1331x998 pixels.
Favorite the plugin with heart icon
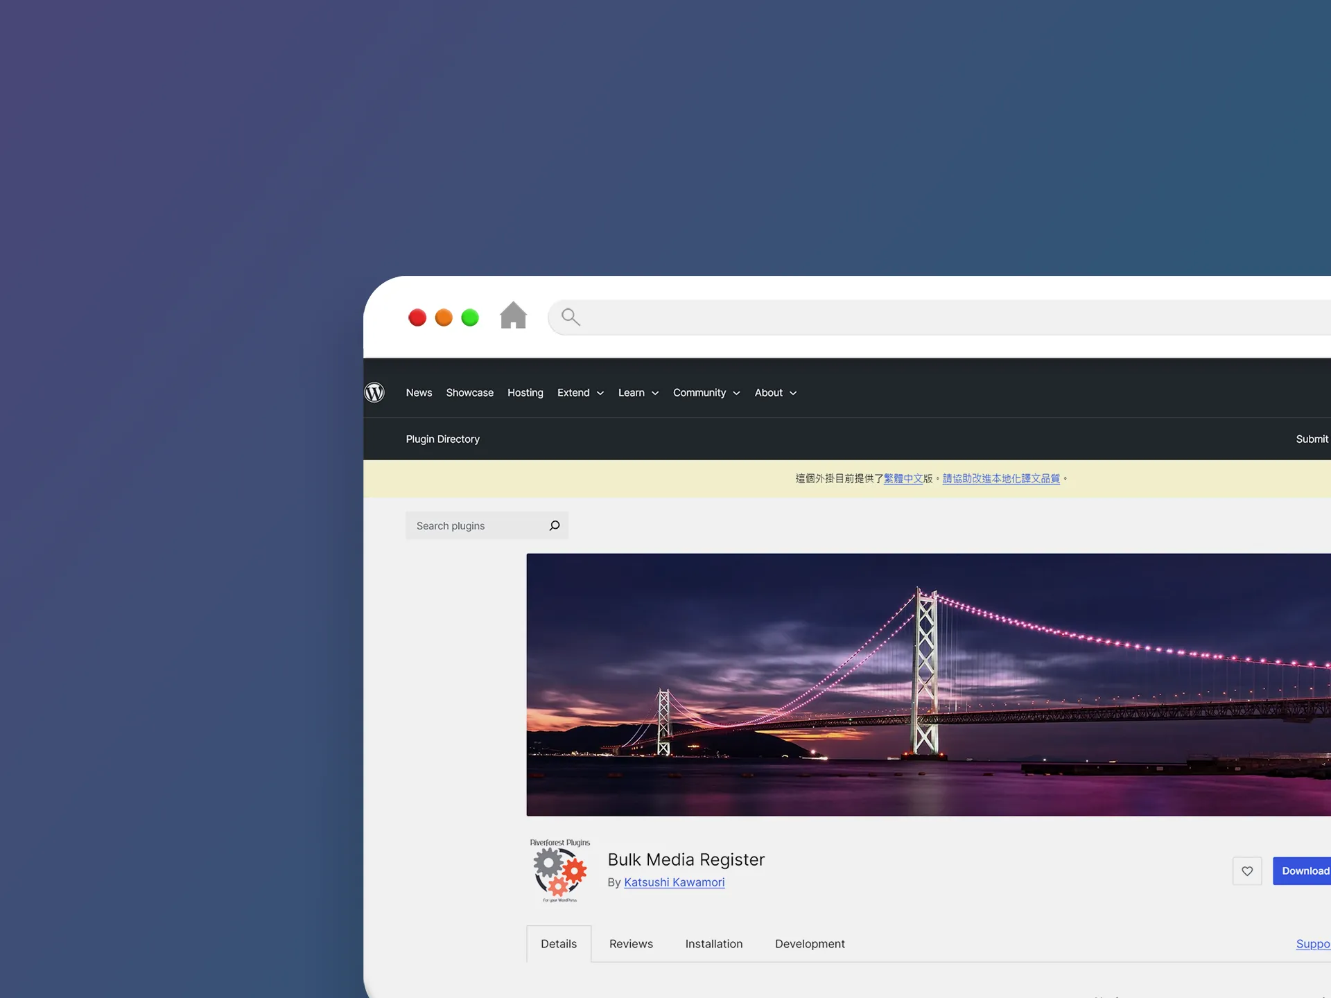click(x=1247, y=871)
